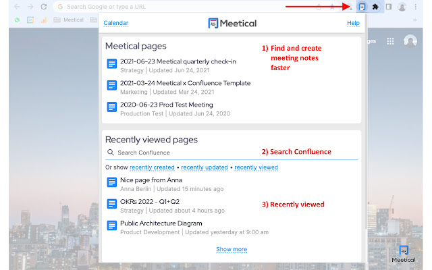The width and height of the screenshot is (432, 270).
Task: Open the Calendar link in the popup
Action: click(115, 23)
